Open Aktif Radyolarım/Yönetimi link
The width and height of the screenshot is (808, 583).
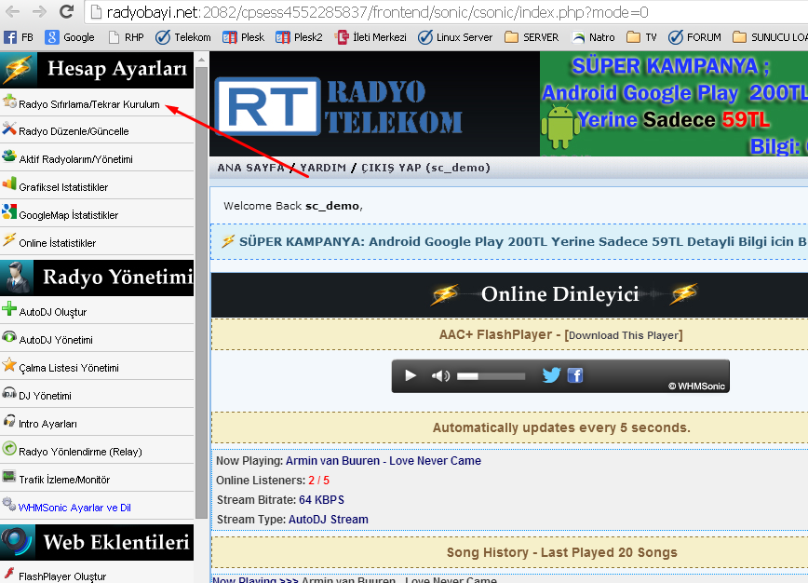(x=75, y=159)
